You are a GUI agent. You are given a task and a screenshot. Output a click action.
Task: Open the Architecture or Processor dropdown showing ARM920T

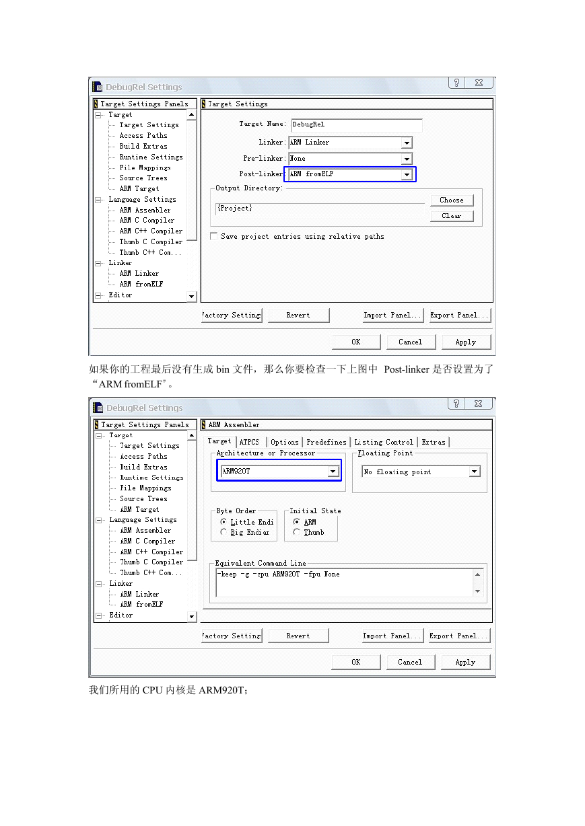[333, 472]
